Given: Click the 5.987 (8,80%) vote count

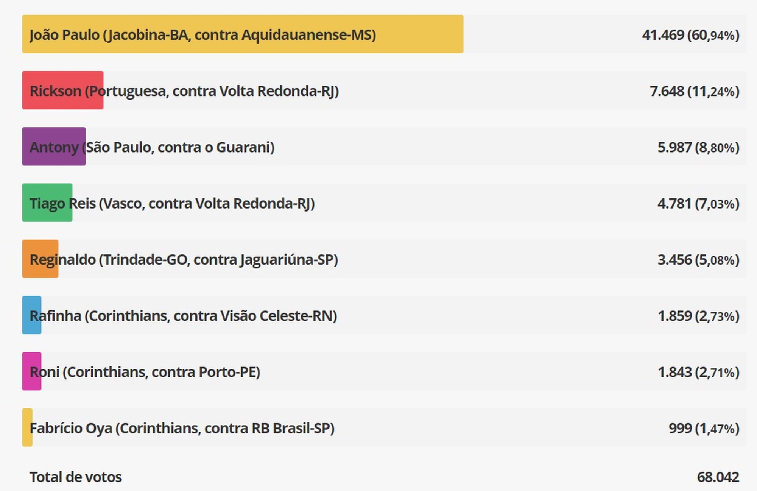Looking at the screenshot, I should (698, 147).
